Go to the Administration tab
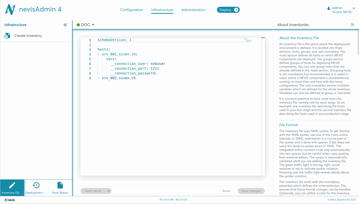The width and height of the screenshot is (359, 204). 193,10
